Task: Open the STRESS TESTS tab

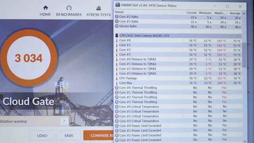Action: pyautogui.click(x=98, y=11)
